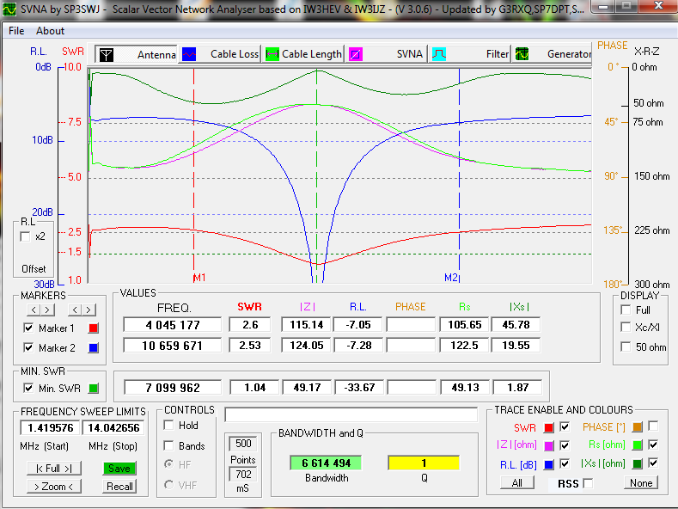Open the File menu
Screen dimensions: 678x509
pos(16,30)
